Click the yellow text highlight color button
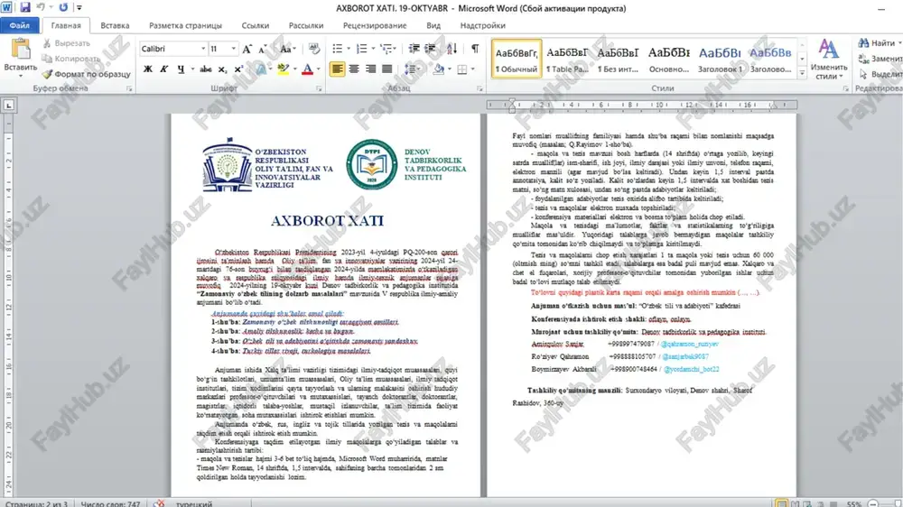The width and height of the screenshot is (903, 507). tap(282, 69)
